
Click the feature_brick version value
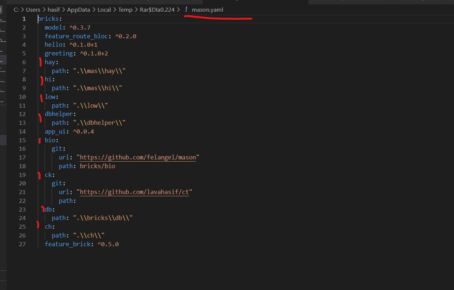(108, 244)
